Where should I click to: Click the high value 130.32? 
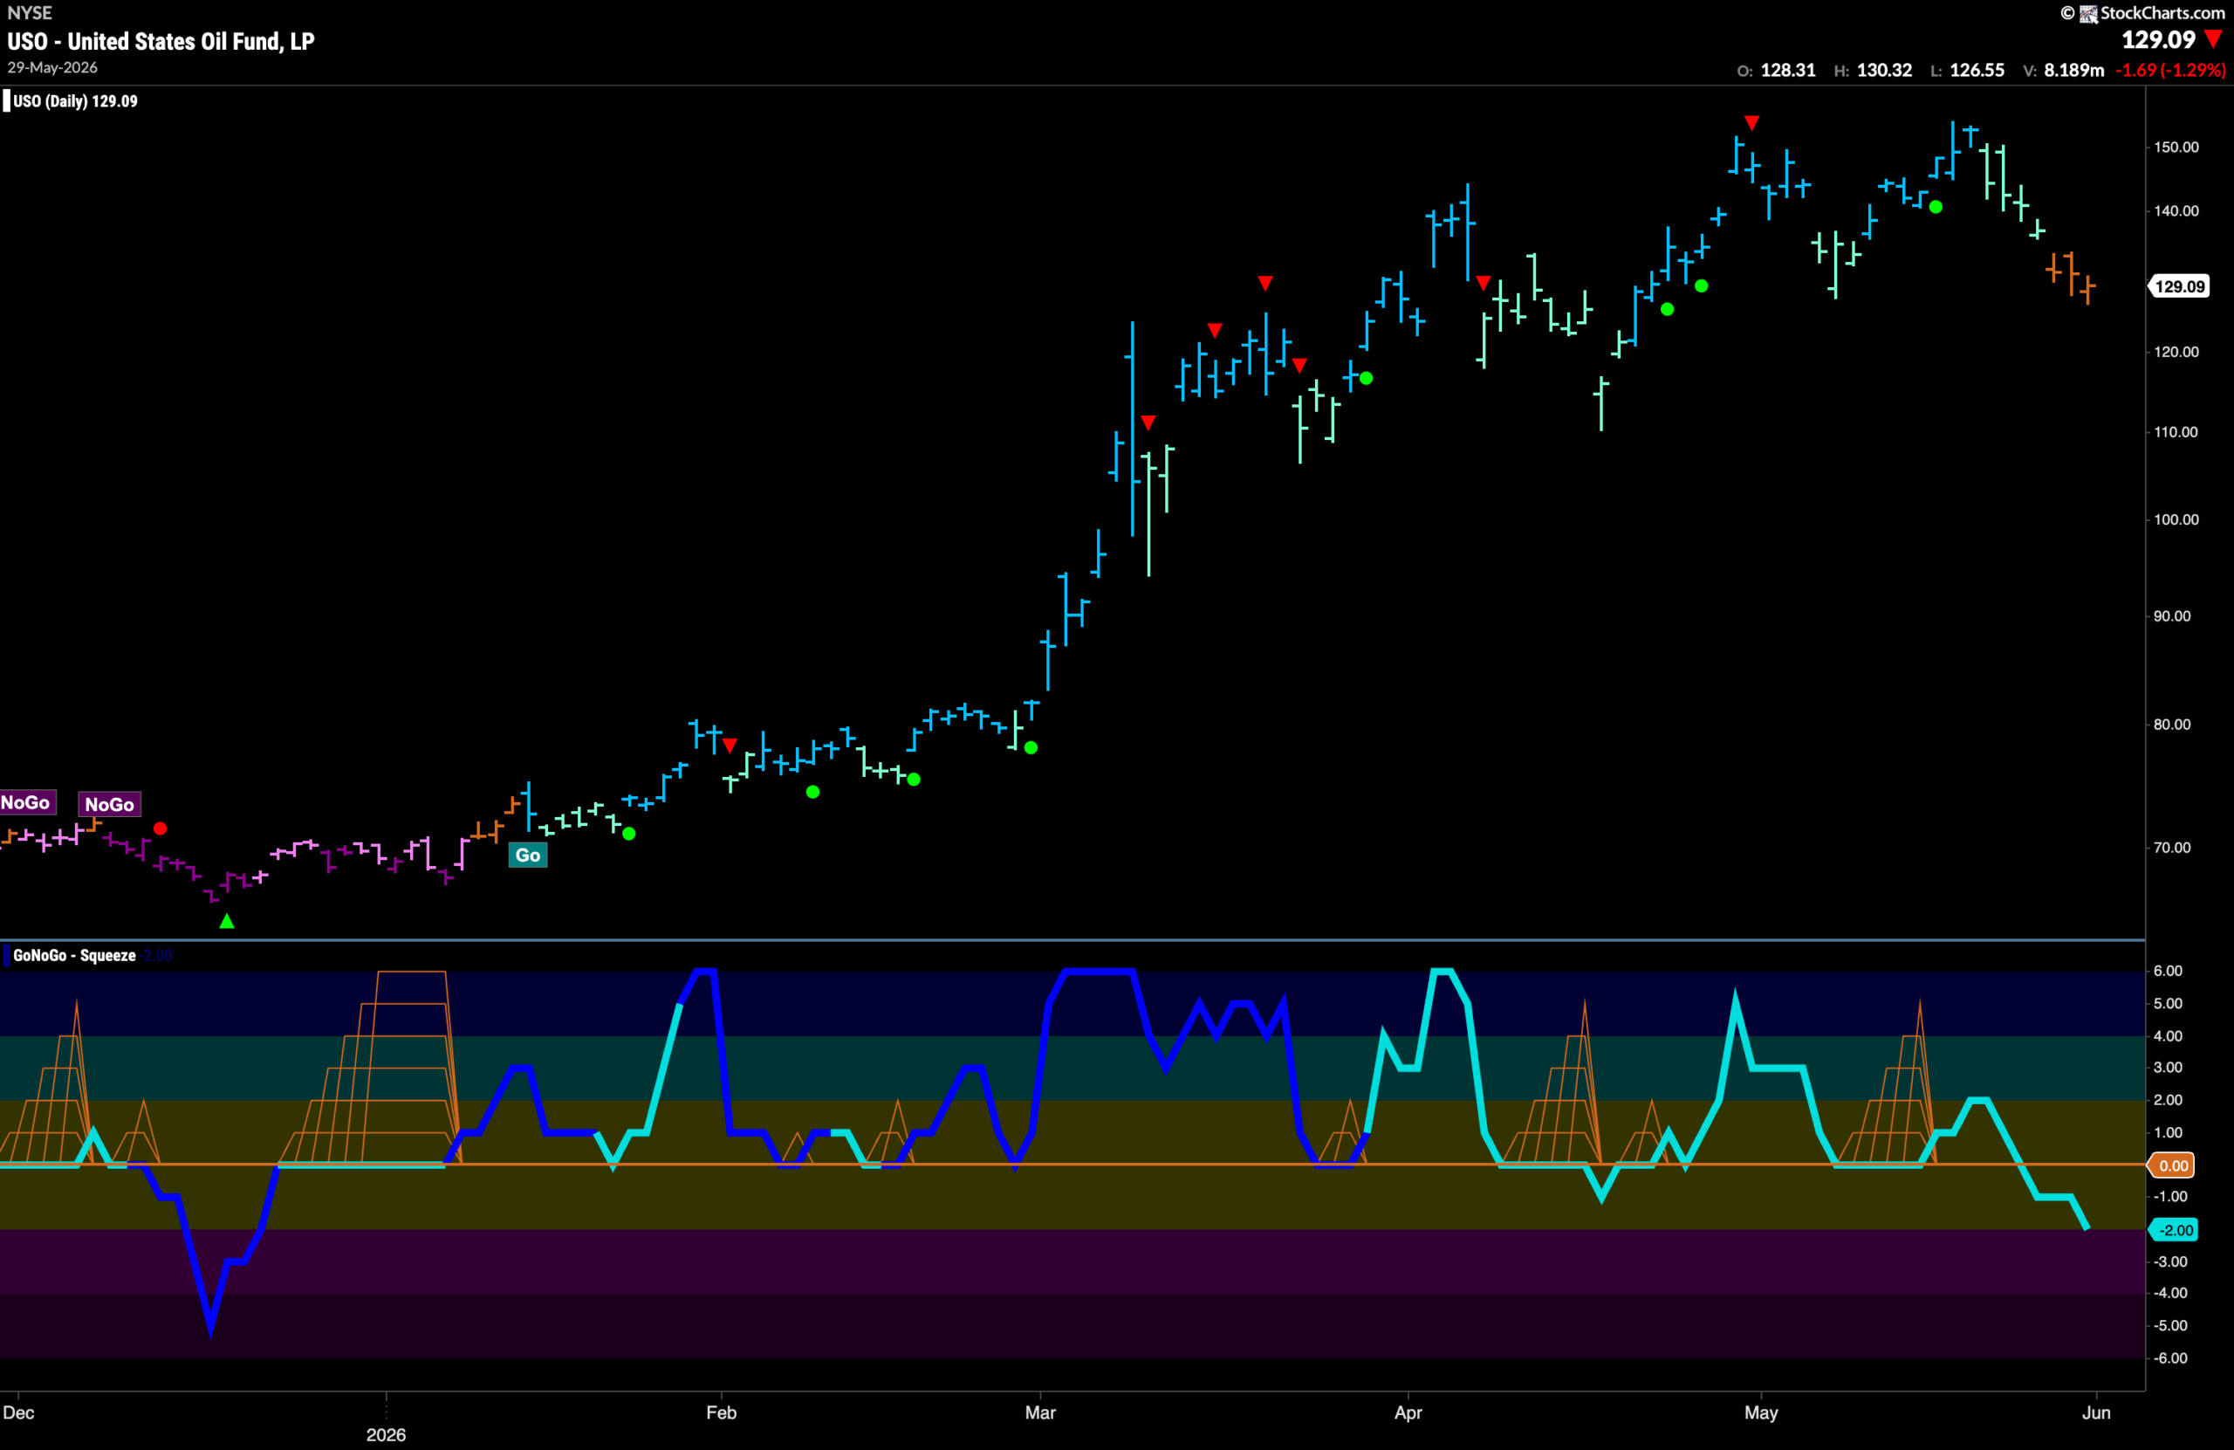click(x=1884, y=71)
